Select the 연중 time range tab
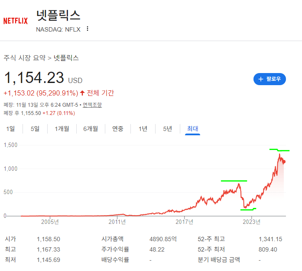Image resolution: width=302 pixels, height=271 pixels. click(118, 129)
